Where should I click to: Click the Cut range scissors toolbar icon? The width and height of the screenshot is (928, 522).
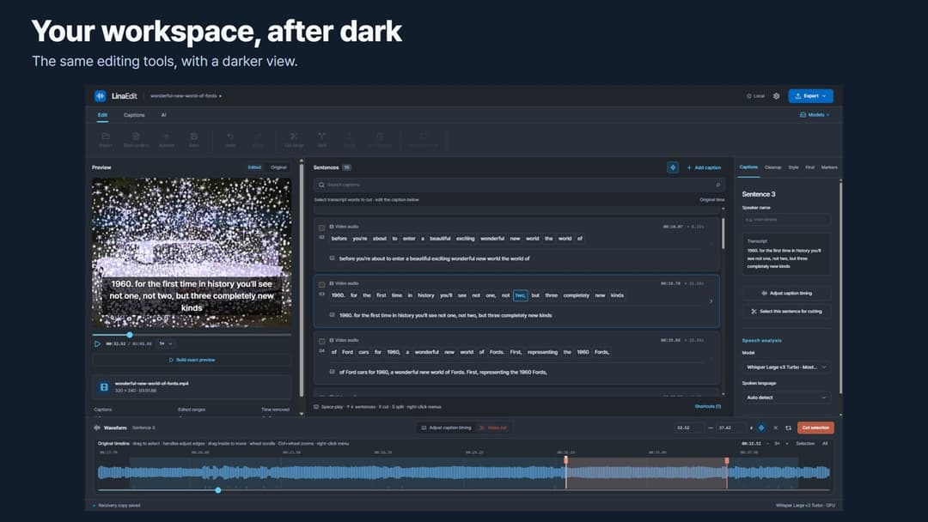click(x=294, y=137)
